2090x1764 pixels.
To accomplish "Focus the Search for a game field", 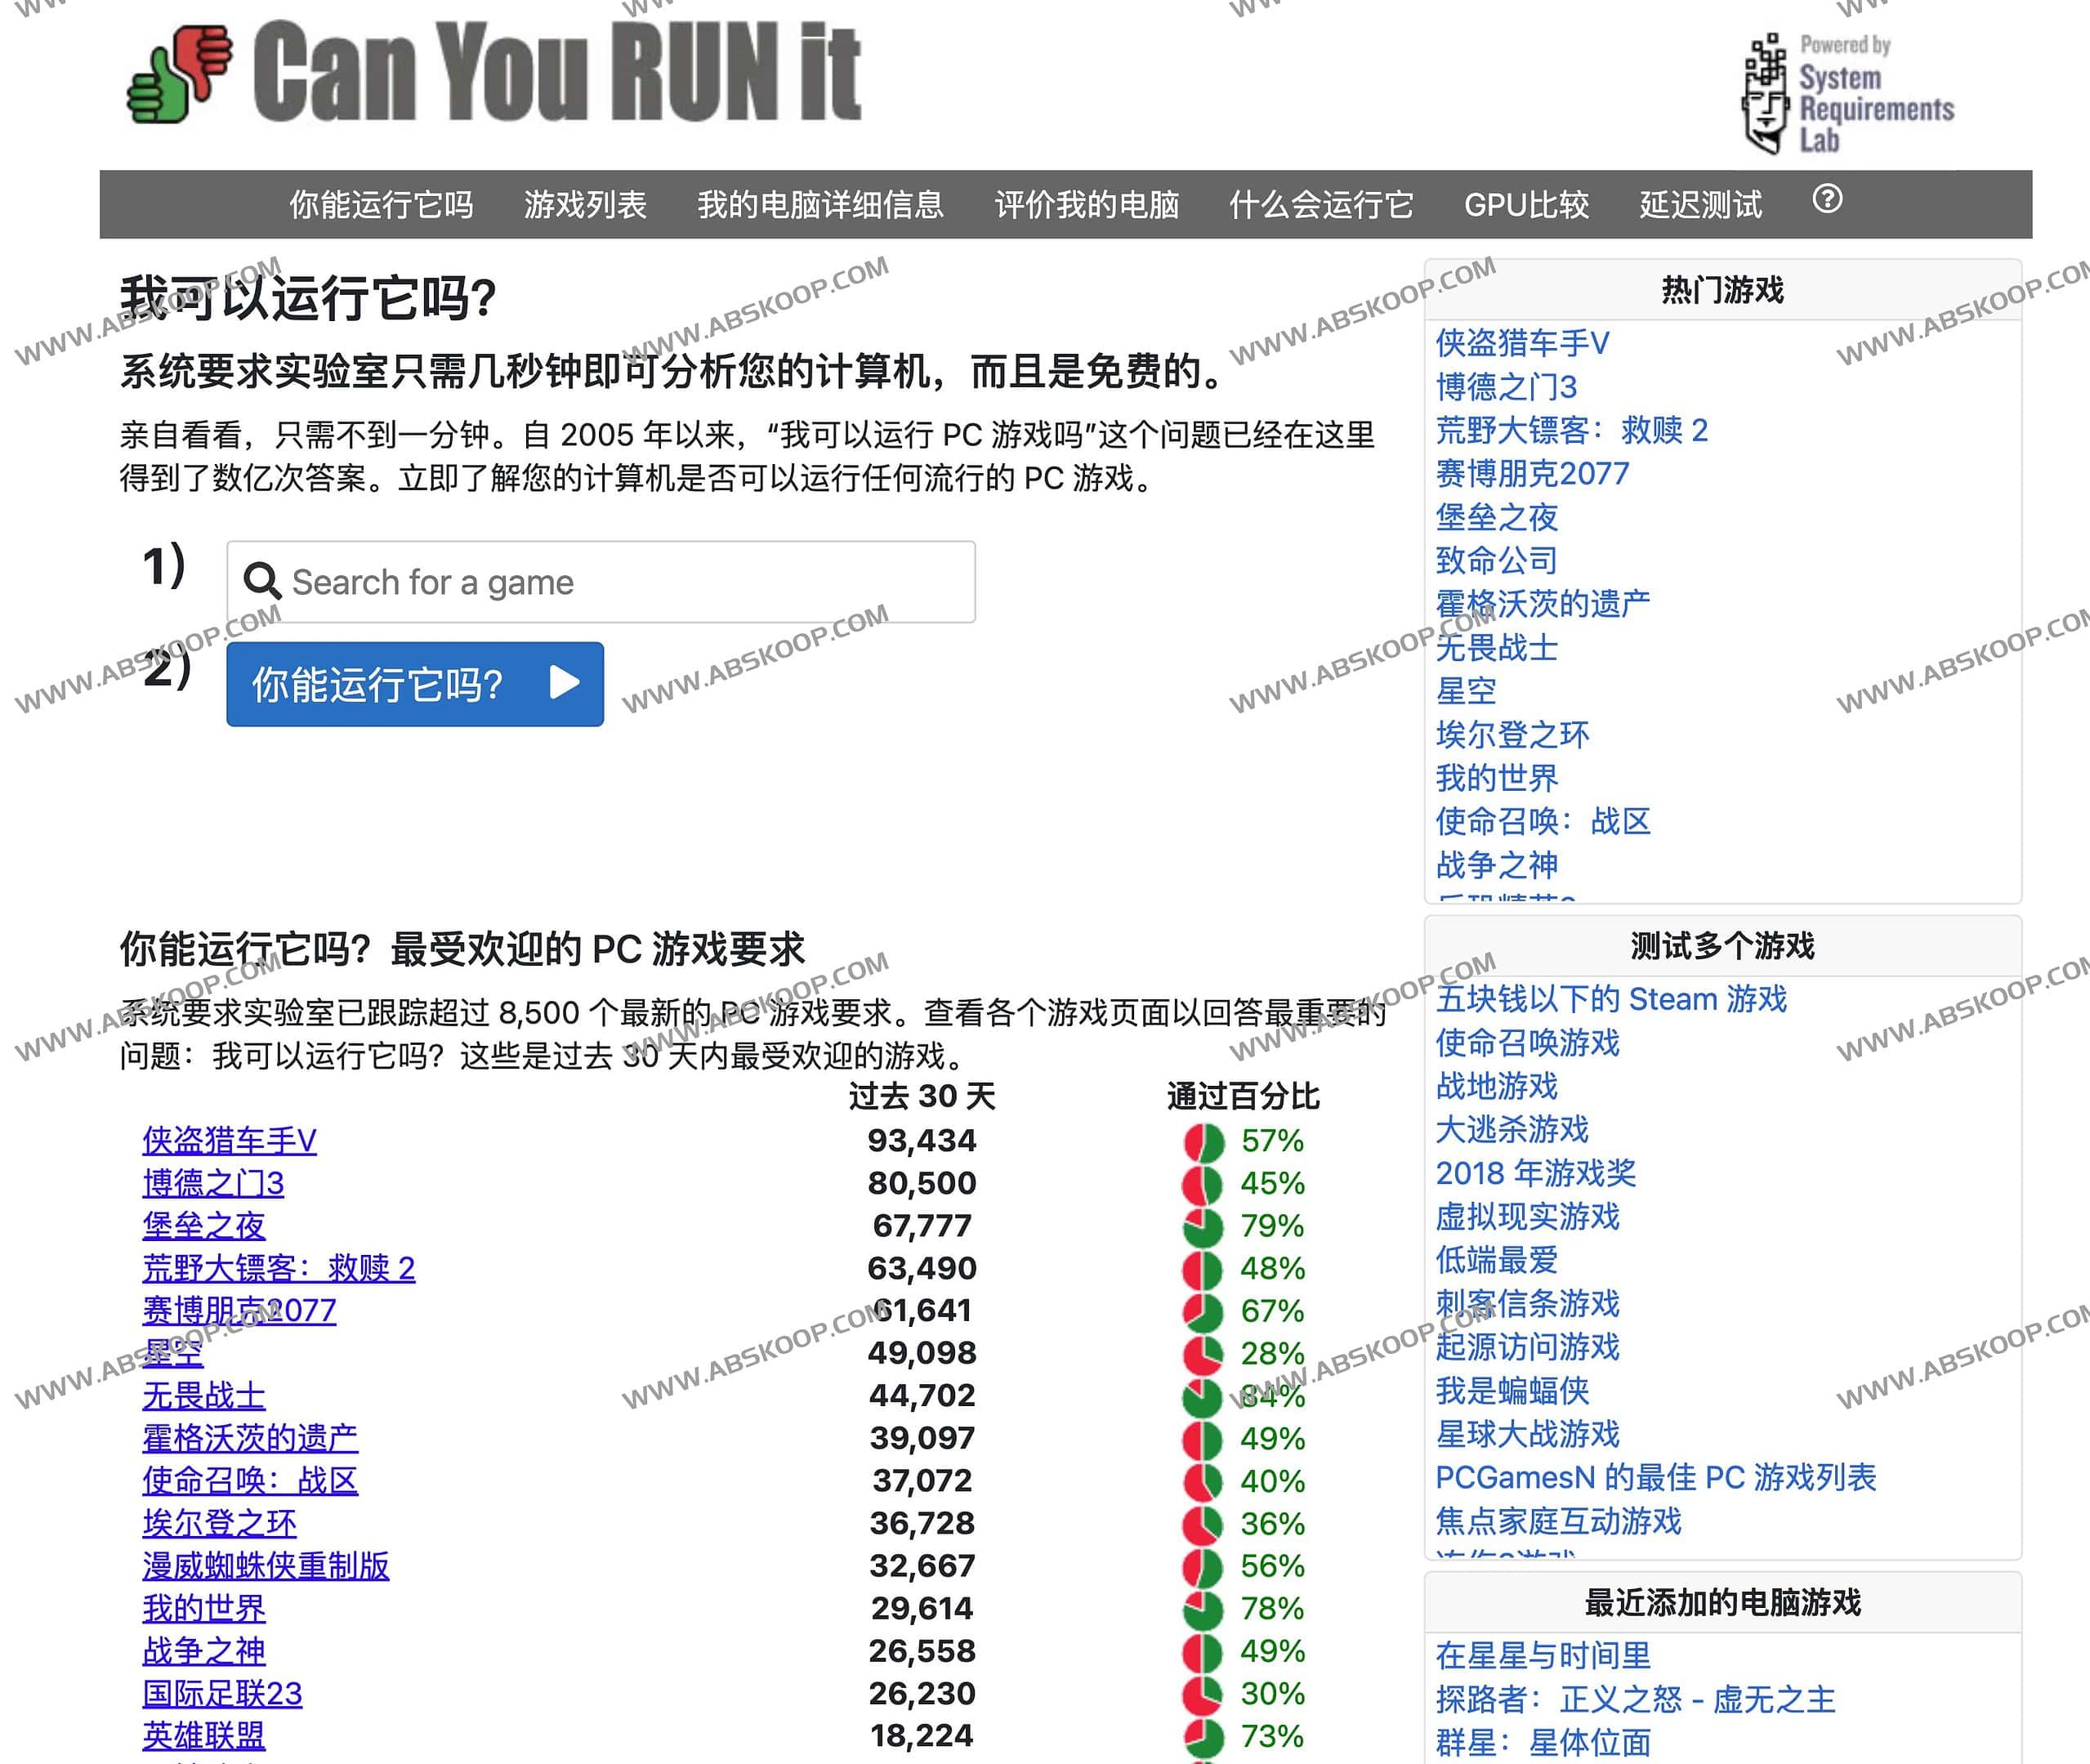I will [x=601, y=582].
